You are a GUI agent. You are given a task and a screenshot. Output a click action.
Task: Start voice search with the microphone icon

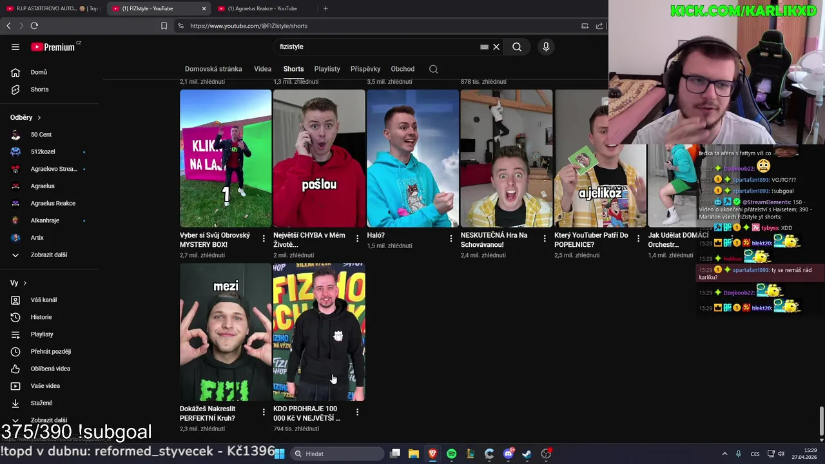[x=546, y=46]
